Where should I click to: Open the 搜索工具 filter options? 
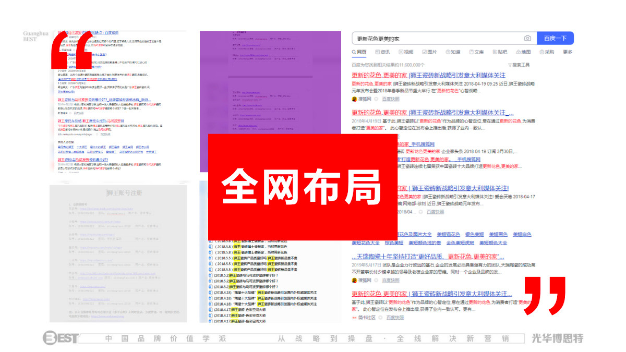518,65
